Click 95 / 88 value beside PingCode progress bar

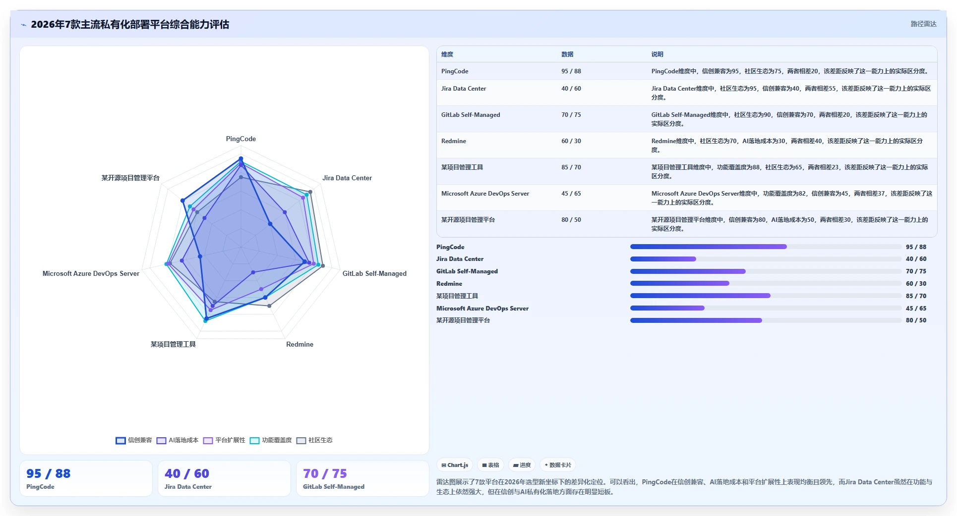click(916, 247)
